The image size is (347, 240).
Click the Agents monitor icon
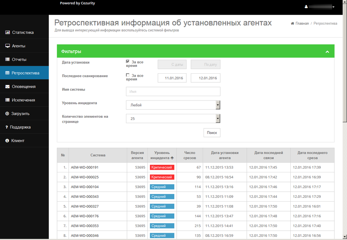click(x=8, y=46)
